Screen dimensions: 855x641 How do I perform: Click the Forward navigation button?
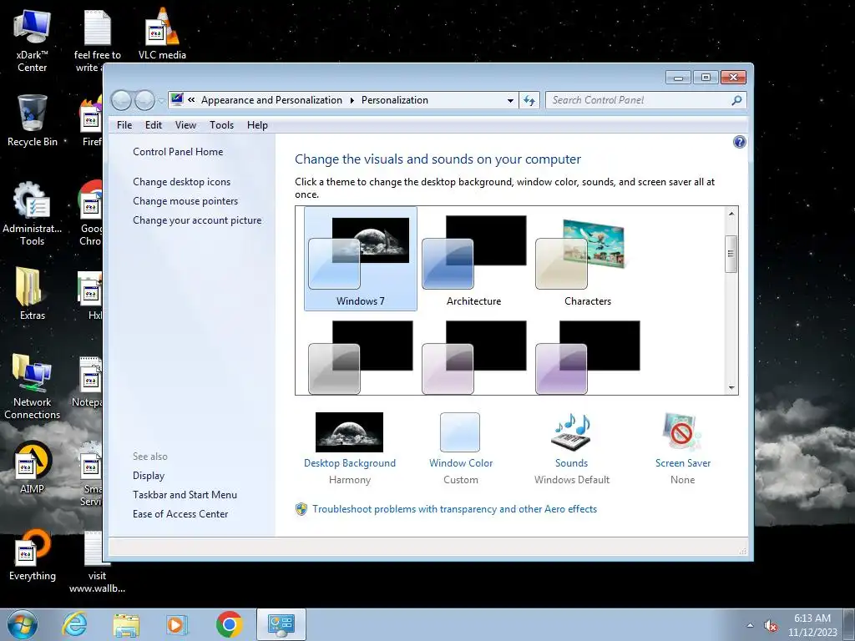(x=144, y=100)
